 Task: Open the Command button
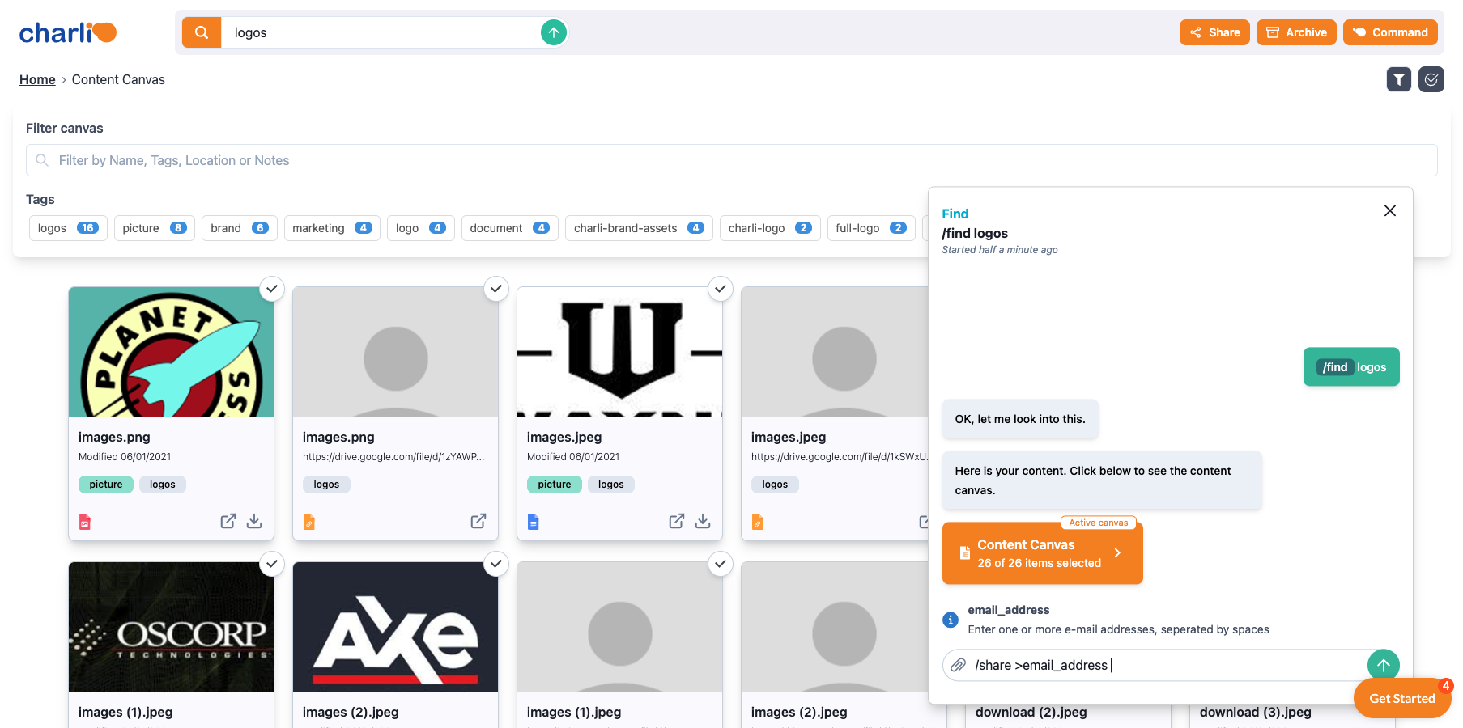1390,32
